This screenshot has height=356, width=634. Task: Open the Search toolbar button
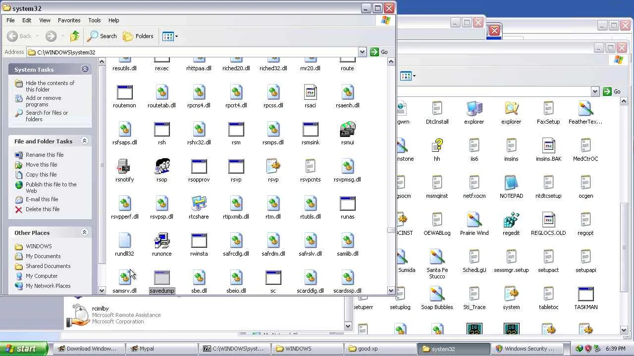coord(102,36)
